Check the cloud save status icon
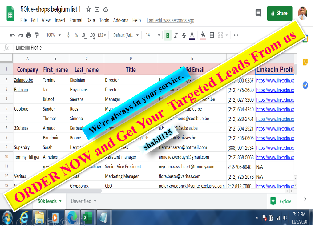This screenshot has height=226, width=315. click(106, 10)
